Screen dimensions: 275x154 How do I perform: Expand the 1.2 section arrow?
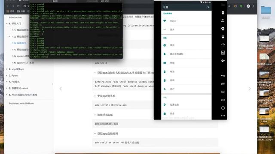[x=9, y=36]
